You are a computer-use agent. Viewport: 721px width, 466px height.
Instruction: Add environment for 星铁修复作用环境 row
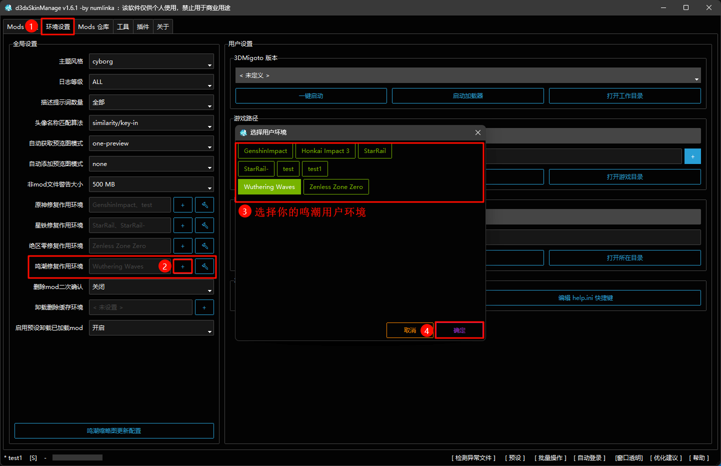coord(182,225)
